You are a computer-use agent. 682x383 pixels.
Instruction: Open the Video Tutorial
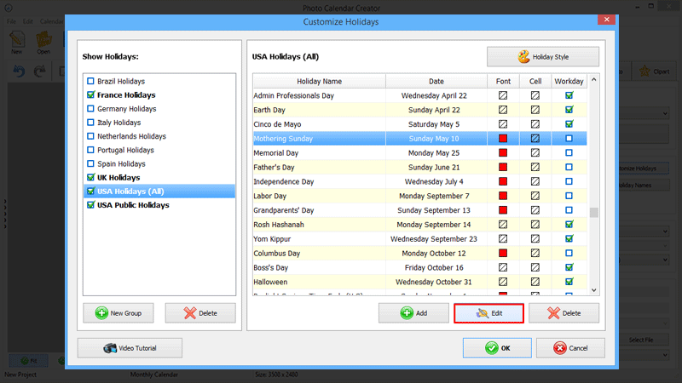130,348
